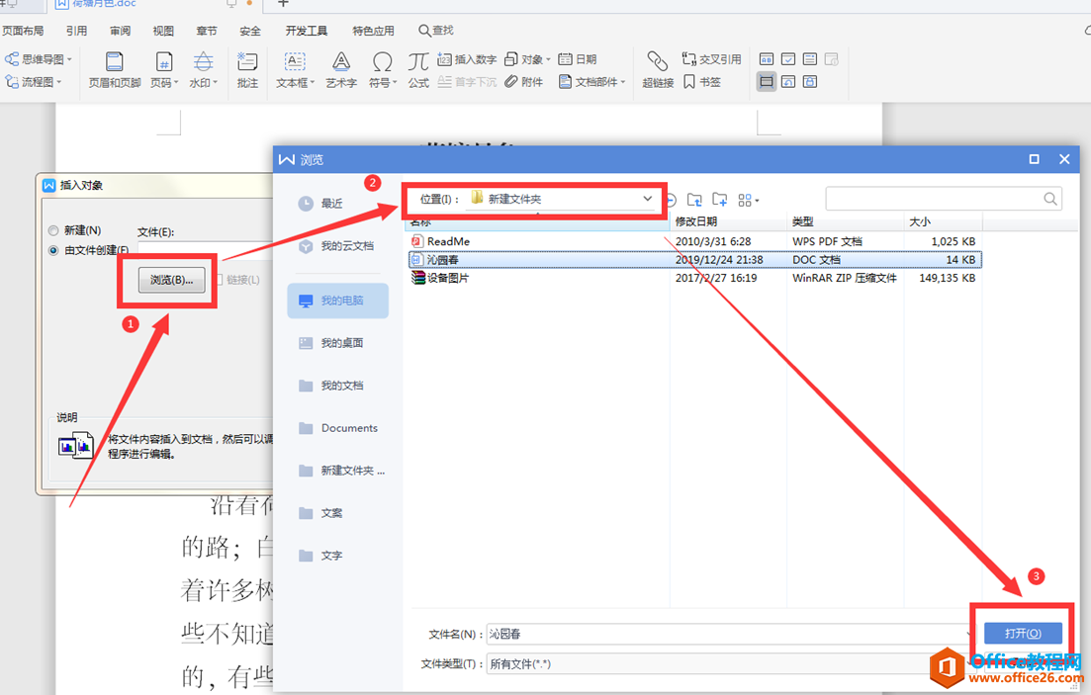Viewport: 1091px width, 695px height.
Task: Select 我的电脑 in sidebar
Action: tap(338, 301)
